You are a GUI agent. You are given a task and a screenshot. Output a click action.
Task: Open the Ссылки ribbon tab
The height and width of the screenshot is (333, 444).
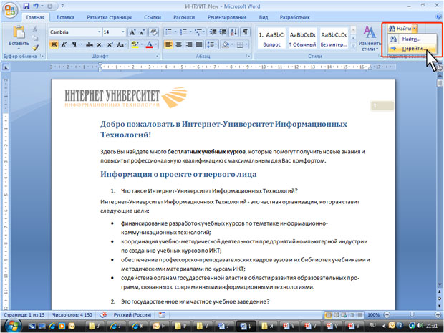(x=153, y=17)
